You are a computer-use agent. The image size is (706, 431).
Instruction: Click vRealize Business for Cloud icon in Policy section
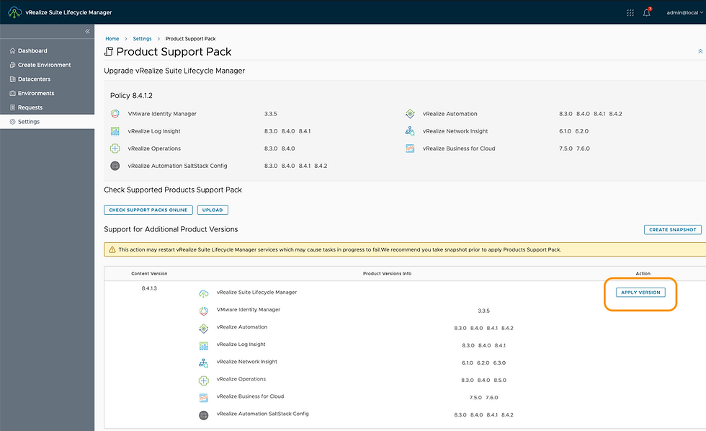point(410,148)
